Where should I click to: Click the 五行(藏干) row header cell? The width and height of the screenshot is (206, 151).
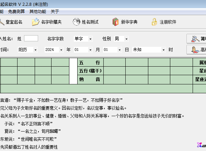coord(91,71)
